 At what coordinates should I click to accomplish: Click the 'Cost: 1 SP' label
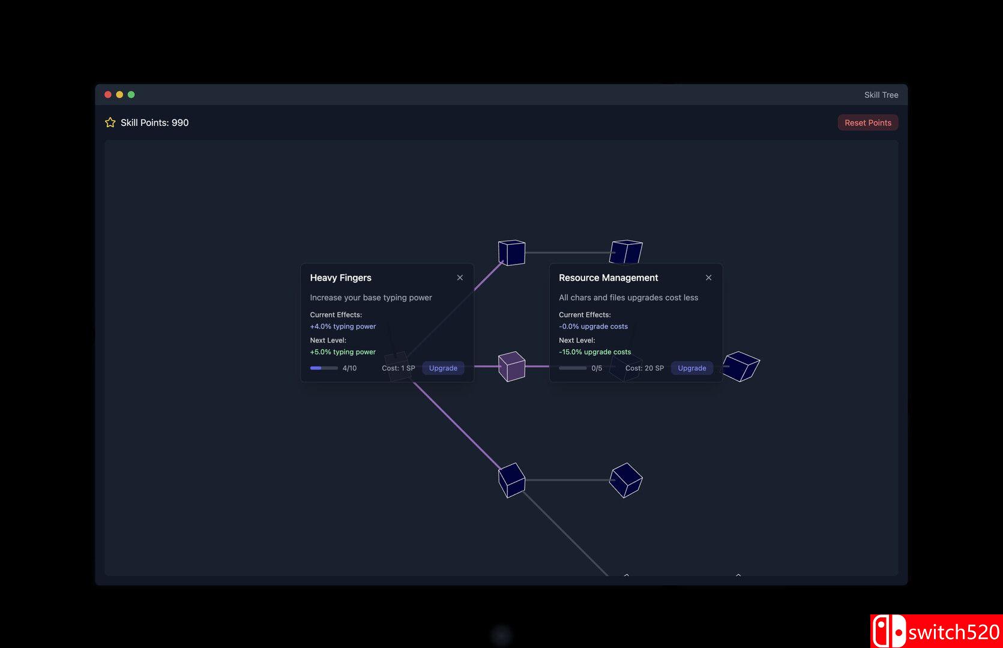(x=399, y=368)
